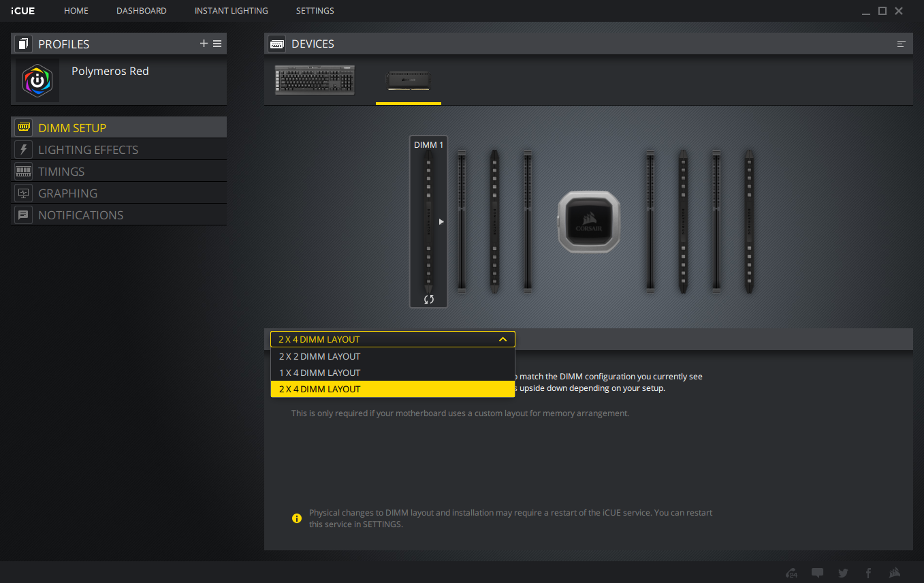Click the "Physical changes to DIMM layout" notice
The height and width of the screenshot is (583, 924).
(x=511, y=518)
